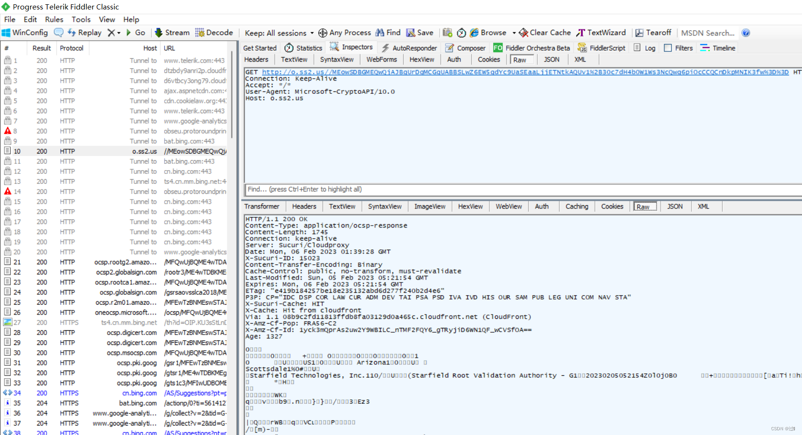Open the File menu

pyautogui.click(x=9, y=19)
